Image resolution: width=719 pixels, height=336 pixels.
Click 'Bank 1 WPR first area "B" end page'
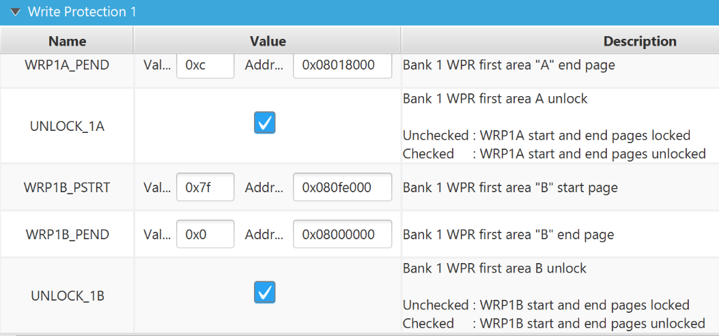[x=509, y=235]
